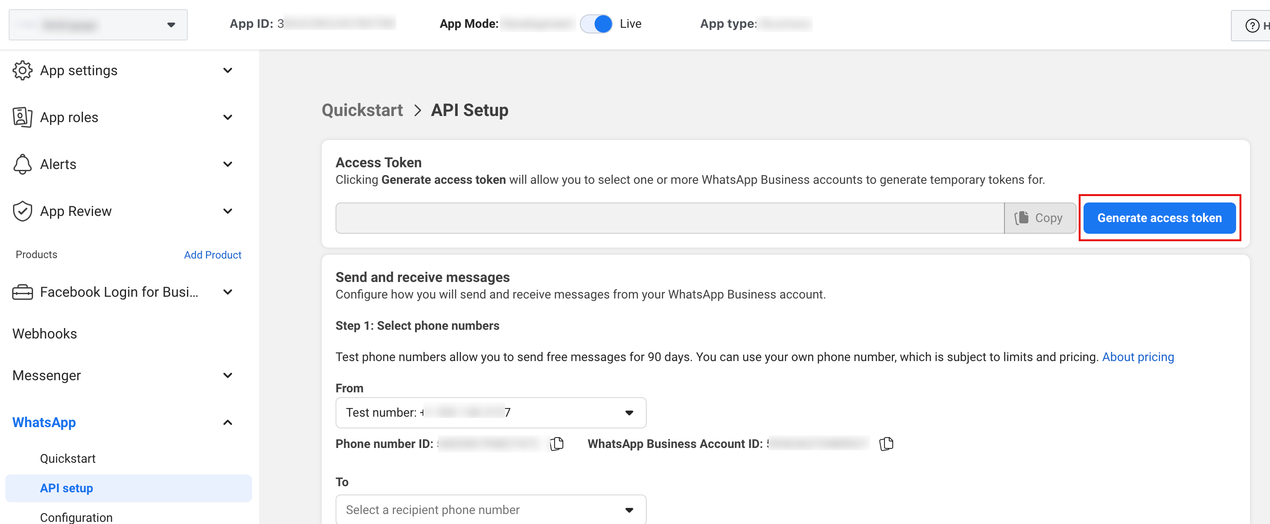Copy the Phone number ID
Image resolution: width=1270 pixels, height=524 pixels.
[x=557, y=444]
